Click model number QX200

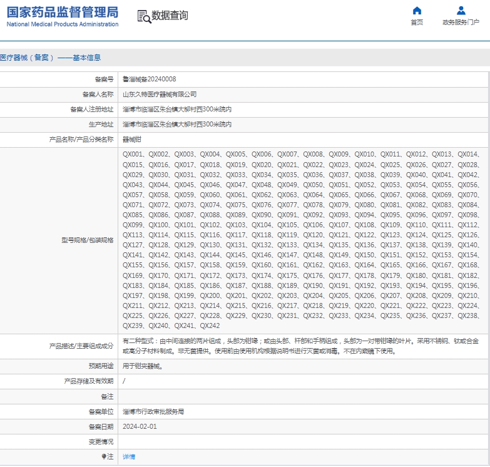[x=210, y=295]
